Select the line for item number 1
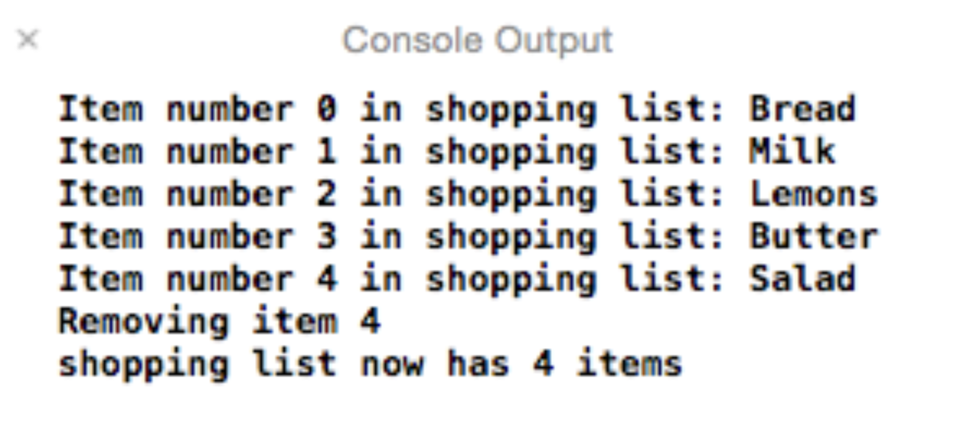Screen dimensions: 962x428 (447, 152)
